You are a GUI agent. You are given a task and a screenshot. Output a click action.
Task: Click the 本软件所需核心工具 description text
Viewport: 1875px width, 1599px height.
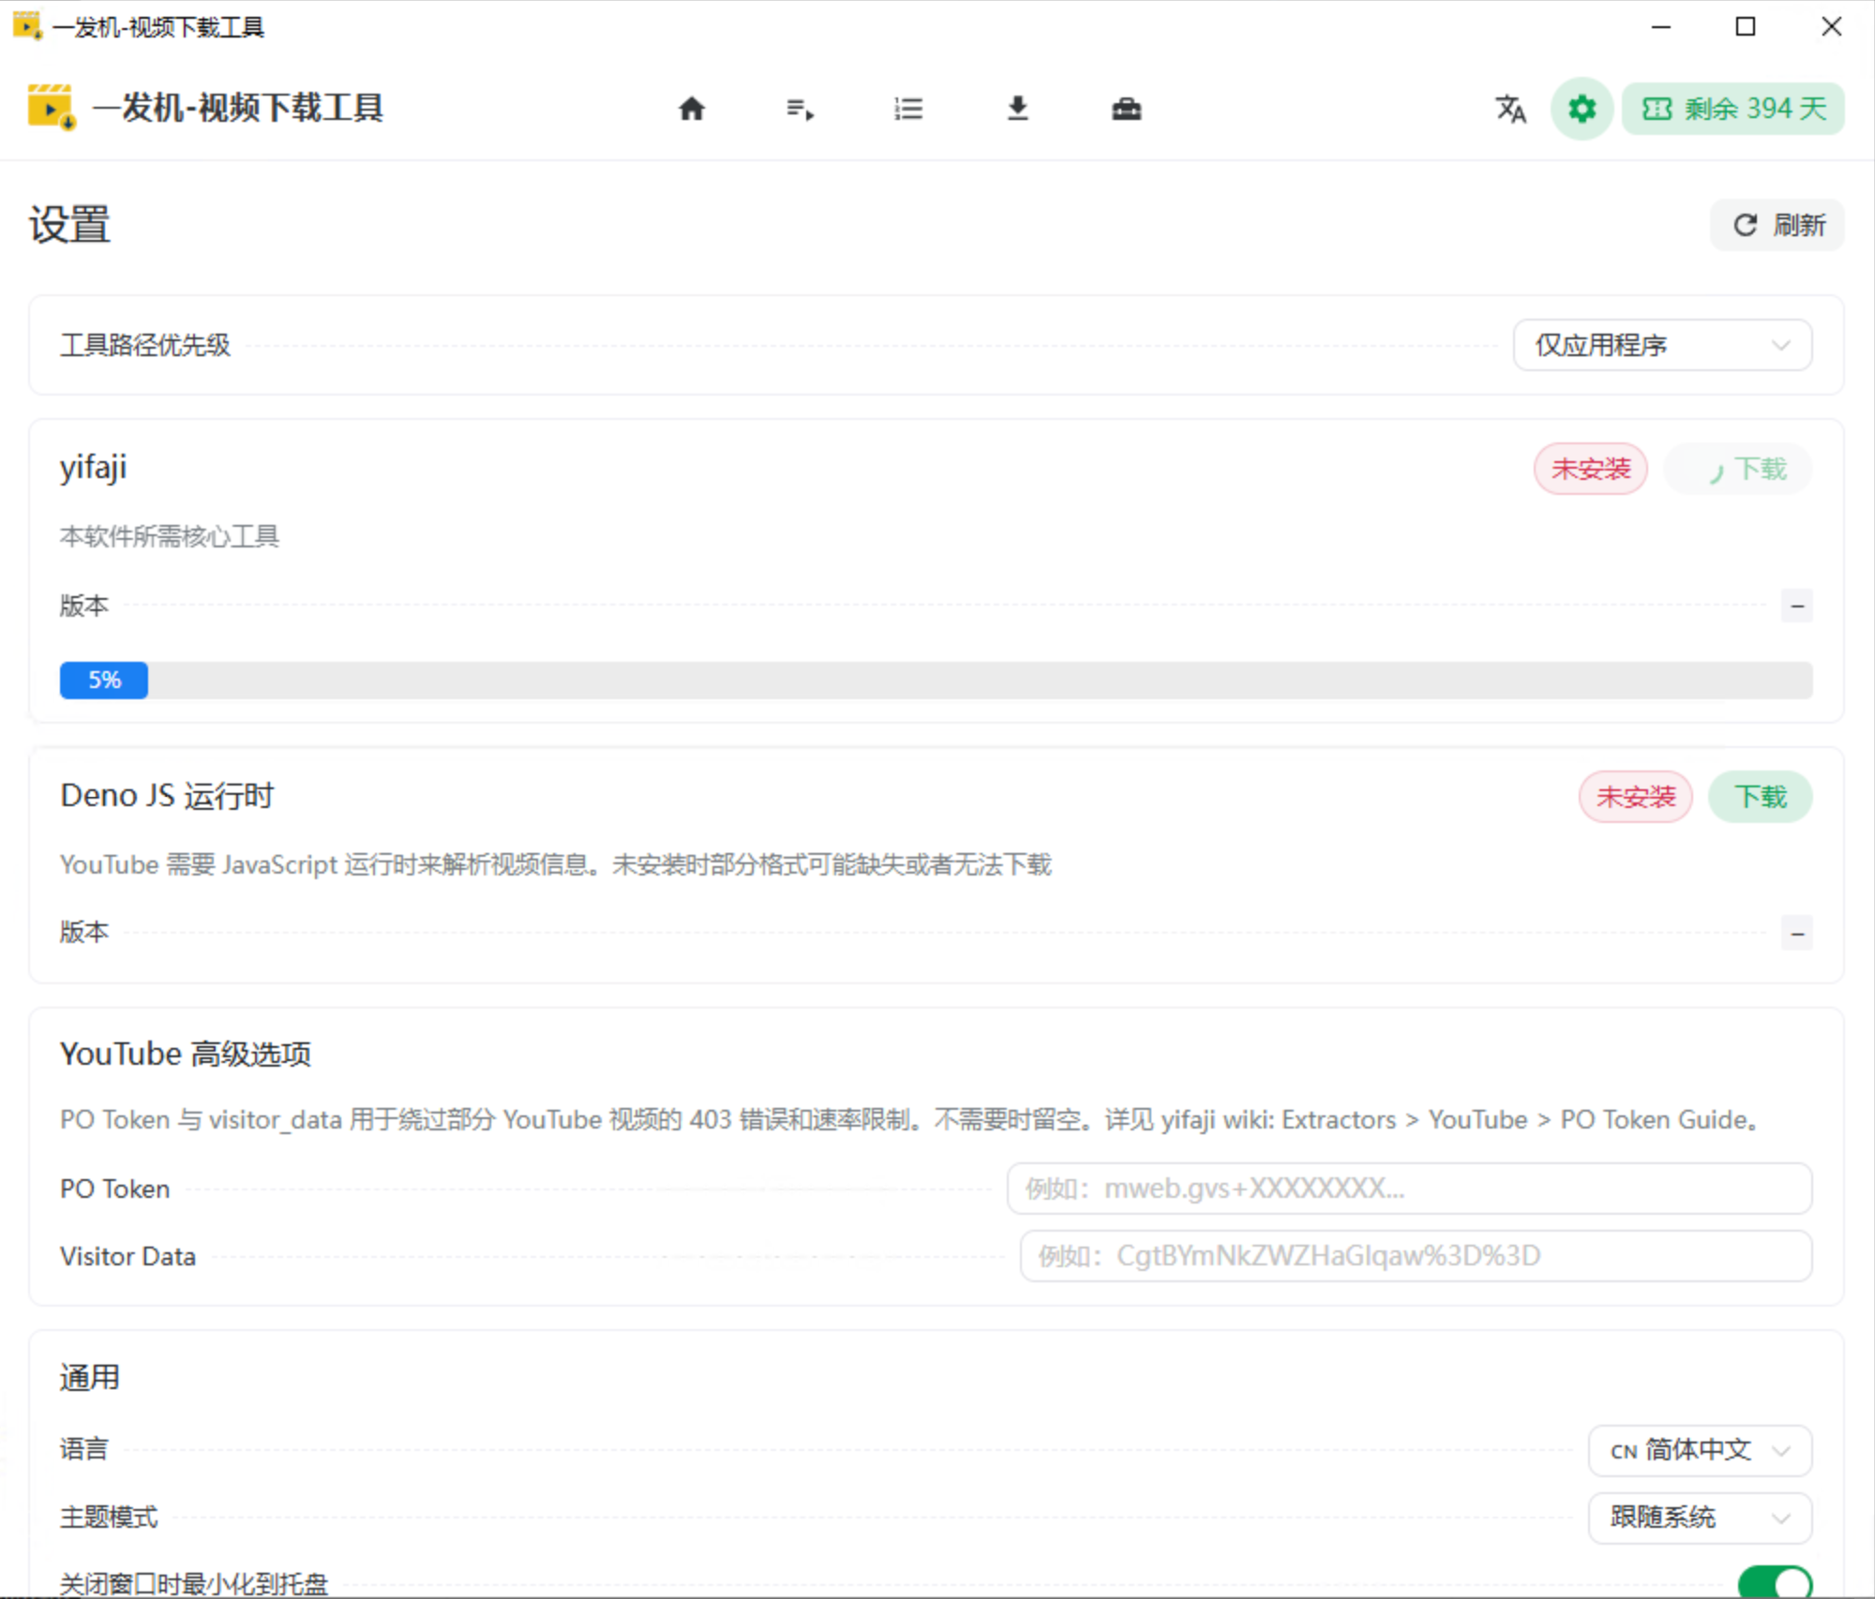(x=170, y=536)
